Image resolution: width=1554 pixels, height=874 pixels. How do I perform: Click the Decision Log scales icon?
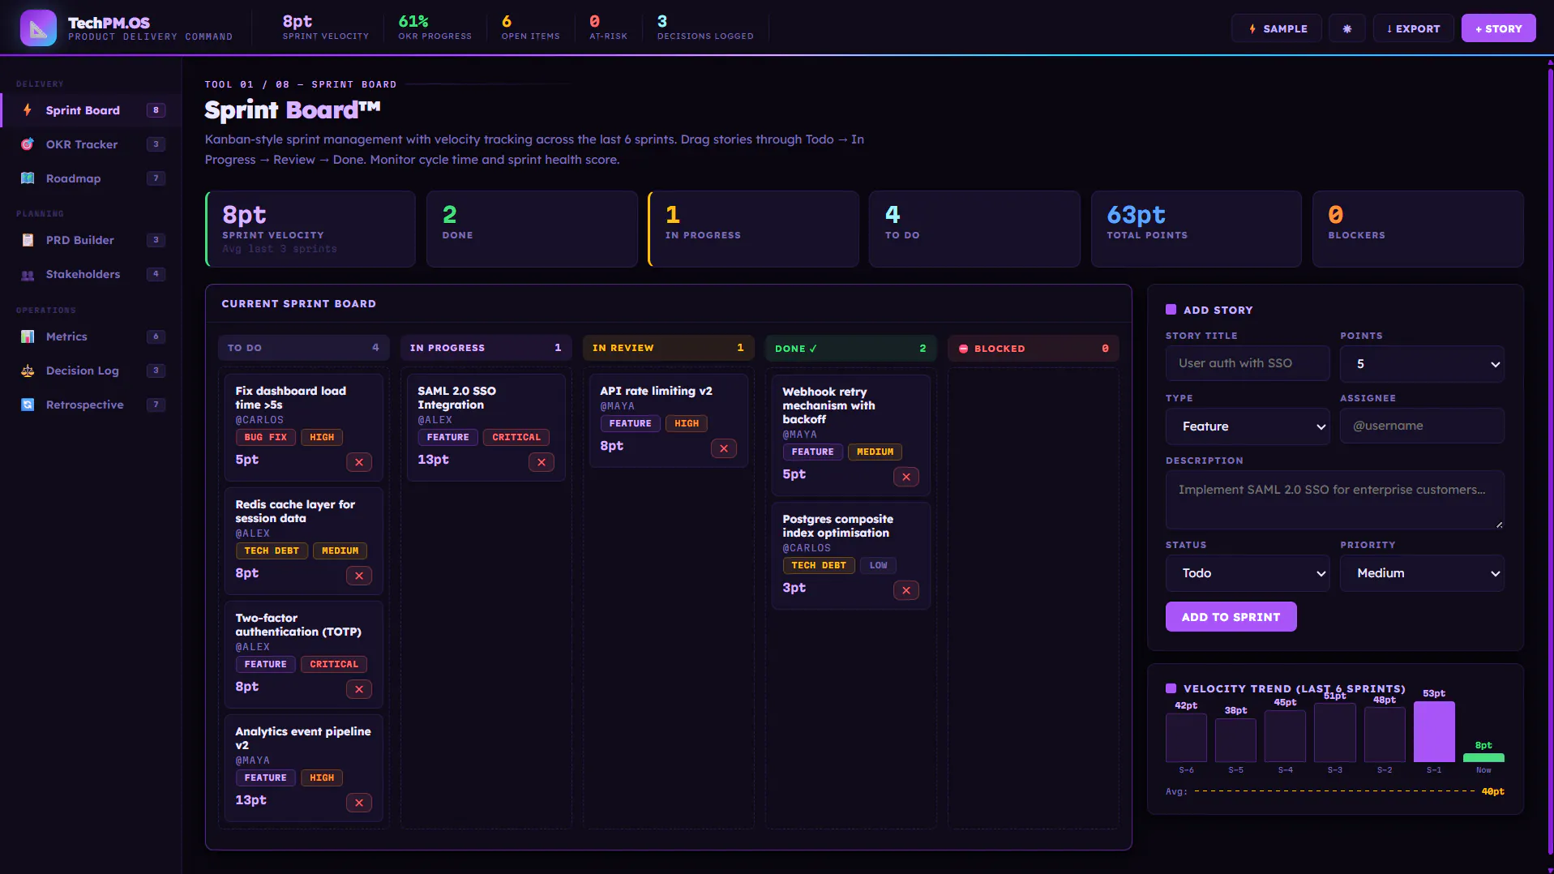click(28, 371)
